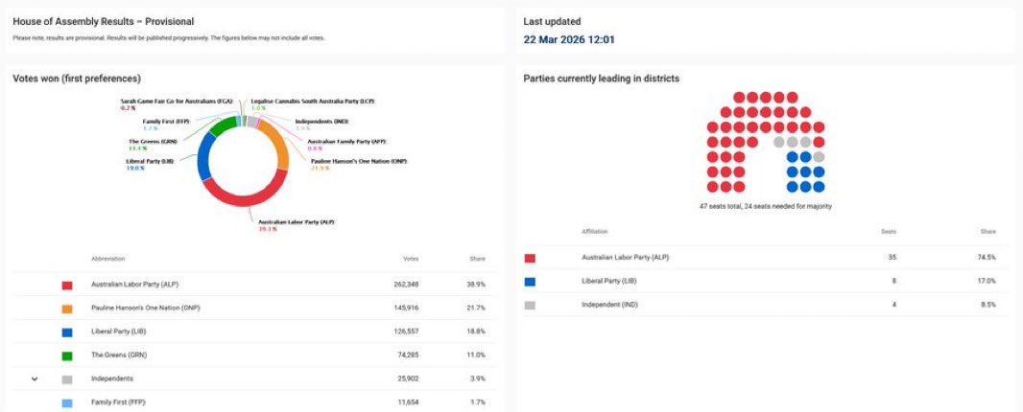Click the 74.5% seat share value

987,258
